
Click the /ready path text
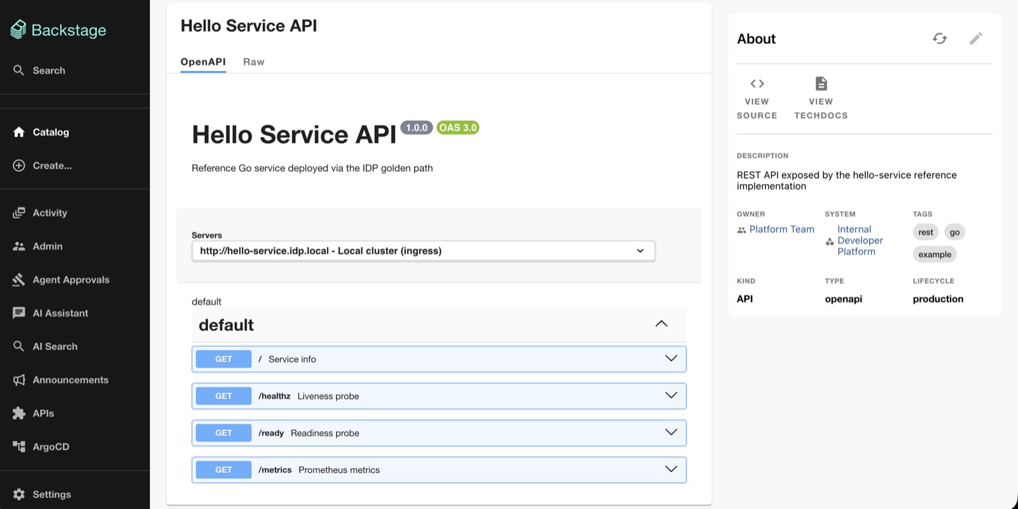pyautogui.click(x=271, y=433)
